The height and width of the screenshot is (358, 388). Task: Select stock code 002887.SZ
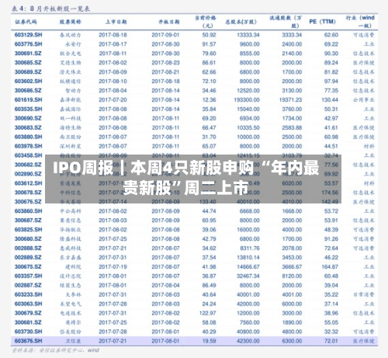coord(28,285)
